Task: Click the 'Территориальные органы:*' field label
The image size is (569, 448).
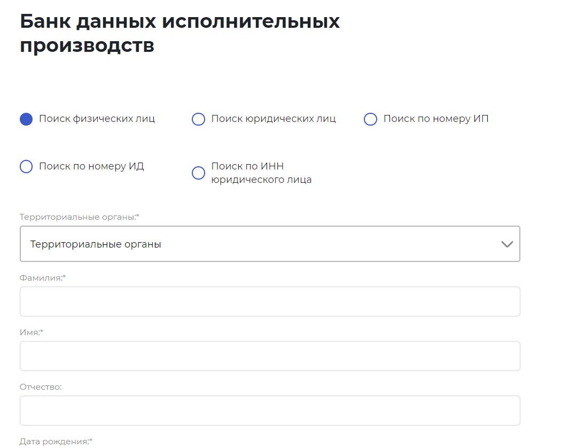Action: coord(80,217)
